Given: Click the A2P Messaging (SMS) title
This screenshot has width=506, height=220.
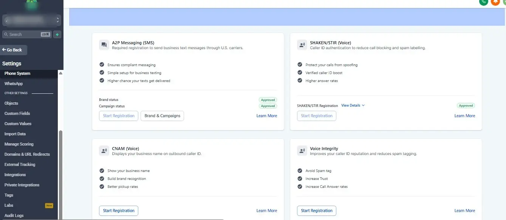Looking at the screenshot, I should coord(133,43).
